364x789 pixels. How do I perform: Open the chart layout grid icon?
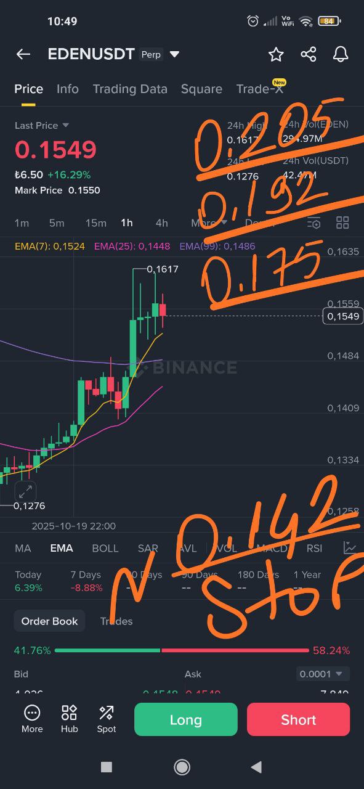(x=342, y=223)
